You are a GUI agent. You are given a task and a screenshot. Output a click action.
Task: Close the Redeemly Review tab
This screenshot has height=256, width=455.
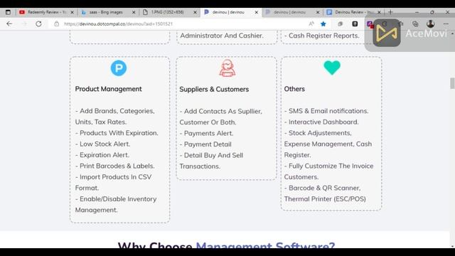click(x=73, y=12)
